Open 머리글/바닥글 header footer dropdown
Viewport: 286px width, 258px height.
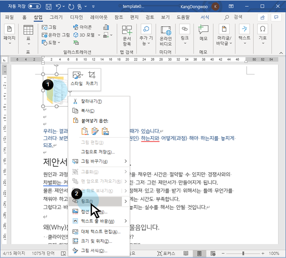[224, 35]
